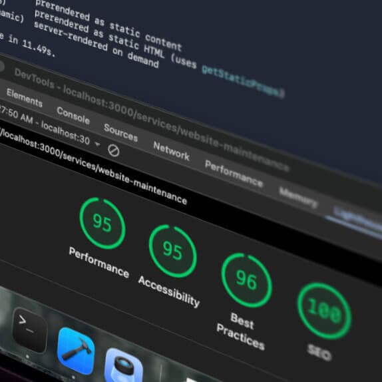Screen dimensions: 382x382
Task: Expand the report selector dropdown arrow
Action: click(x=97, y=144)
